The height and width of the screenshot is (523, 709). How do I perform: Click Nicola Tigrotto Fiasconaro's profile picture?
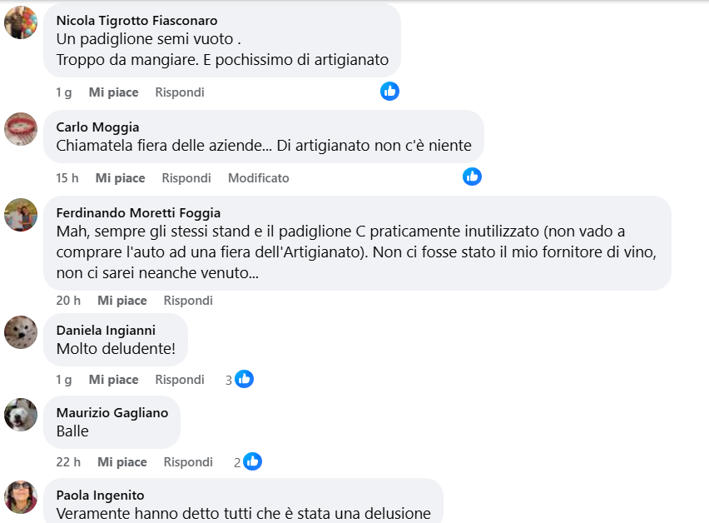[x=21, y=22]
